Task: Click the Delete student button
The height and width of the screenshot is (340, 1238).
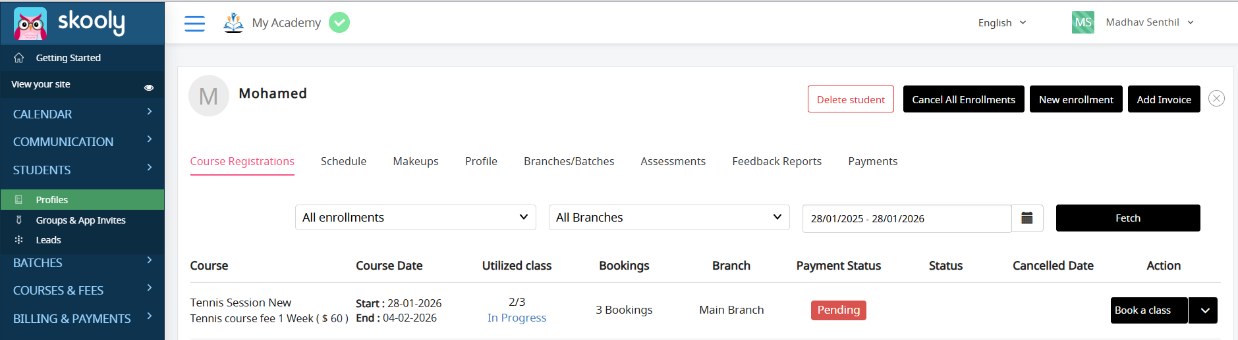Action: (x=851, y=99)
